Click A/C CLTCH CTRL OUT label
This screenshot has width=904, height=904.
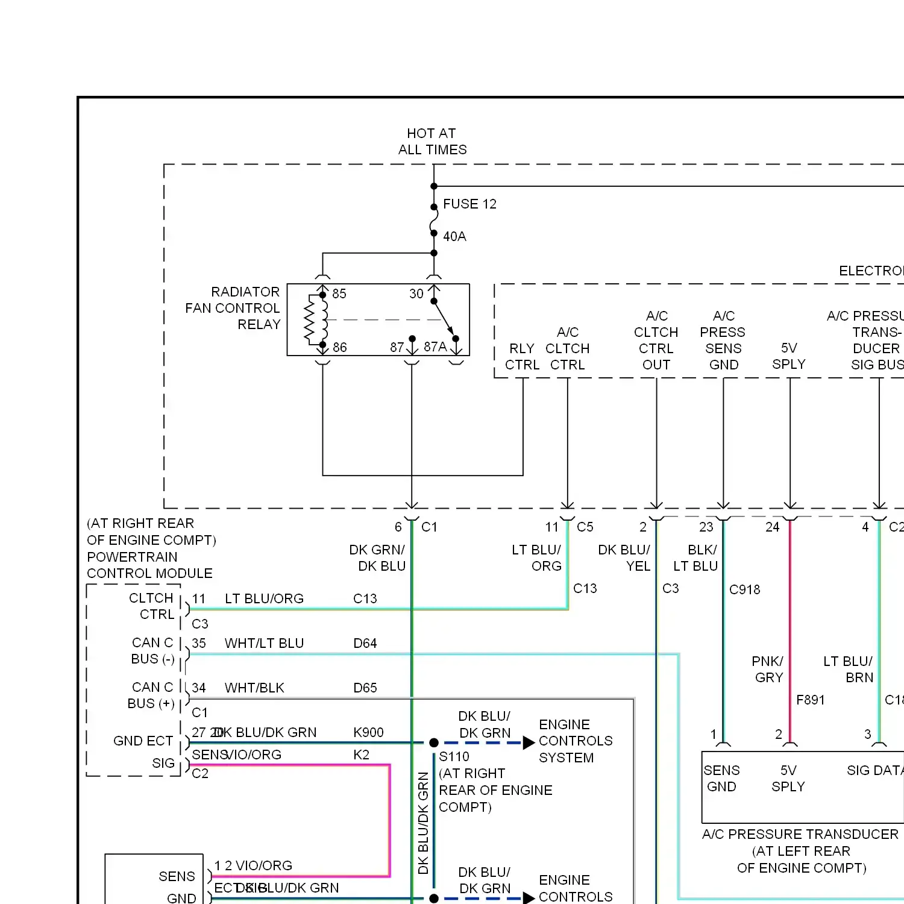pos(656,341)
